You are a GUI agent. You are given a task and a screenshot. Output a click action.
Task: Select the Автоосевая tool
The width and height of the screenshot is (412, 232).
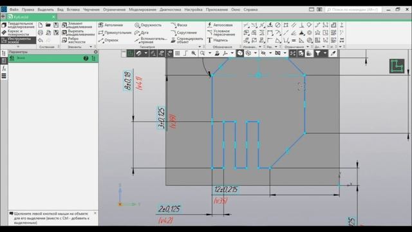click(x=220, y=25)
